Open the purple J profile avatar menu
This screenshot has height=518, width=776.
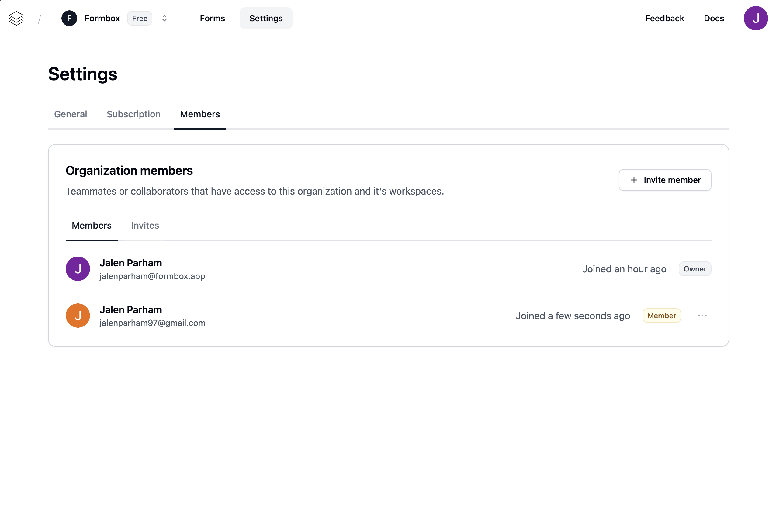[x=755, y=19]
